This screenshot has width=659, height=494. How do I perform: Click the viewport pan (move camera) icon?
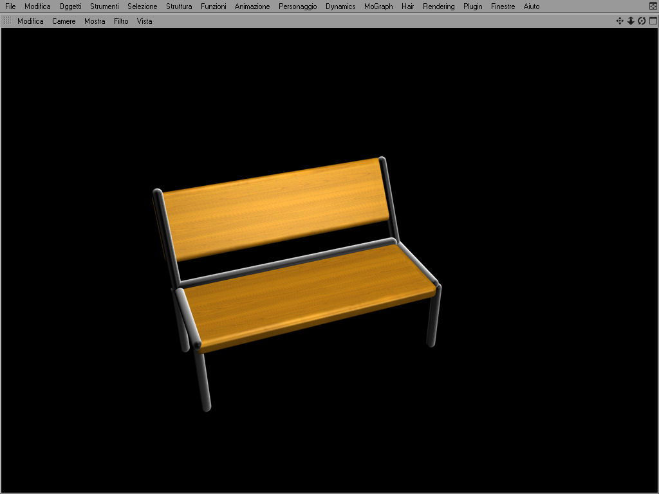[x=620, y=21]
